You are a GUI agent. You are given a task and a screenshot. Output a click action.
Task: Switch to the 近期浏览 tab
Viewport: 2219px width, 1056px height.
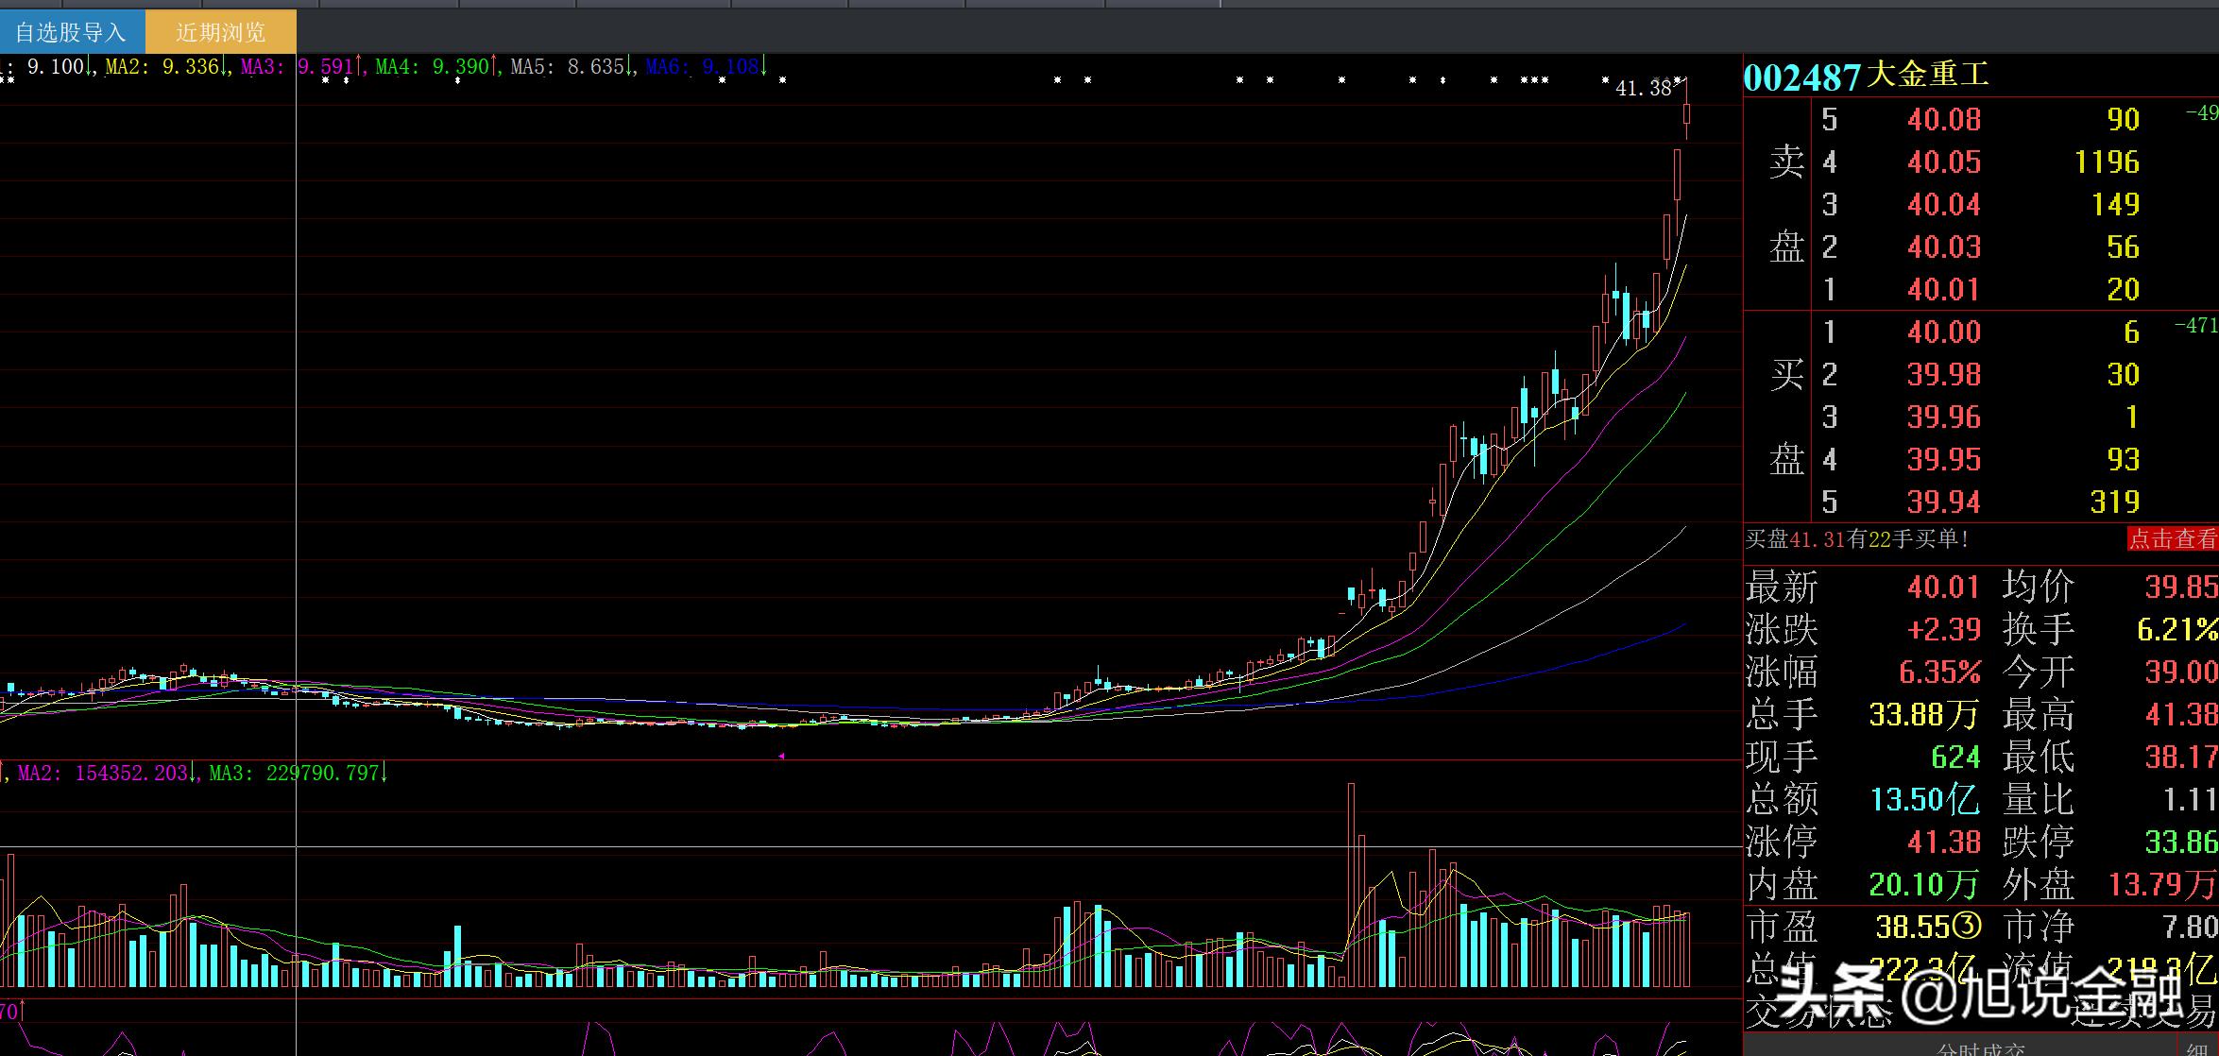220,32
